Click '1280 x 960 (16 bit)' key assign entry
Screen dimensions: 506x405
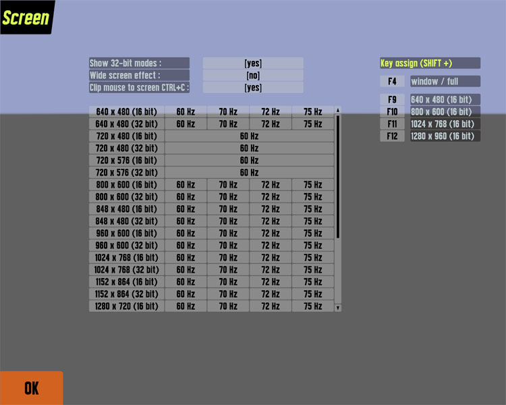coord(445,136)
